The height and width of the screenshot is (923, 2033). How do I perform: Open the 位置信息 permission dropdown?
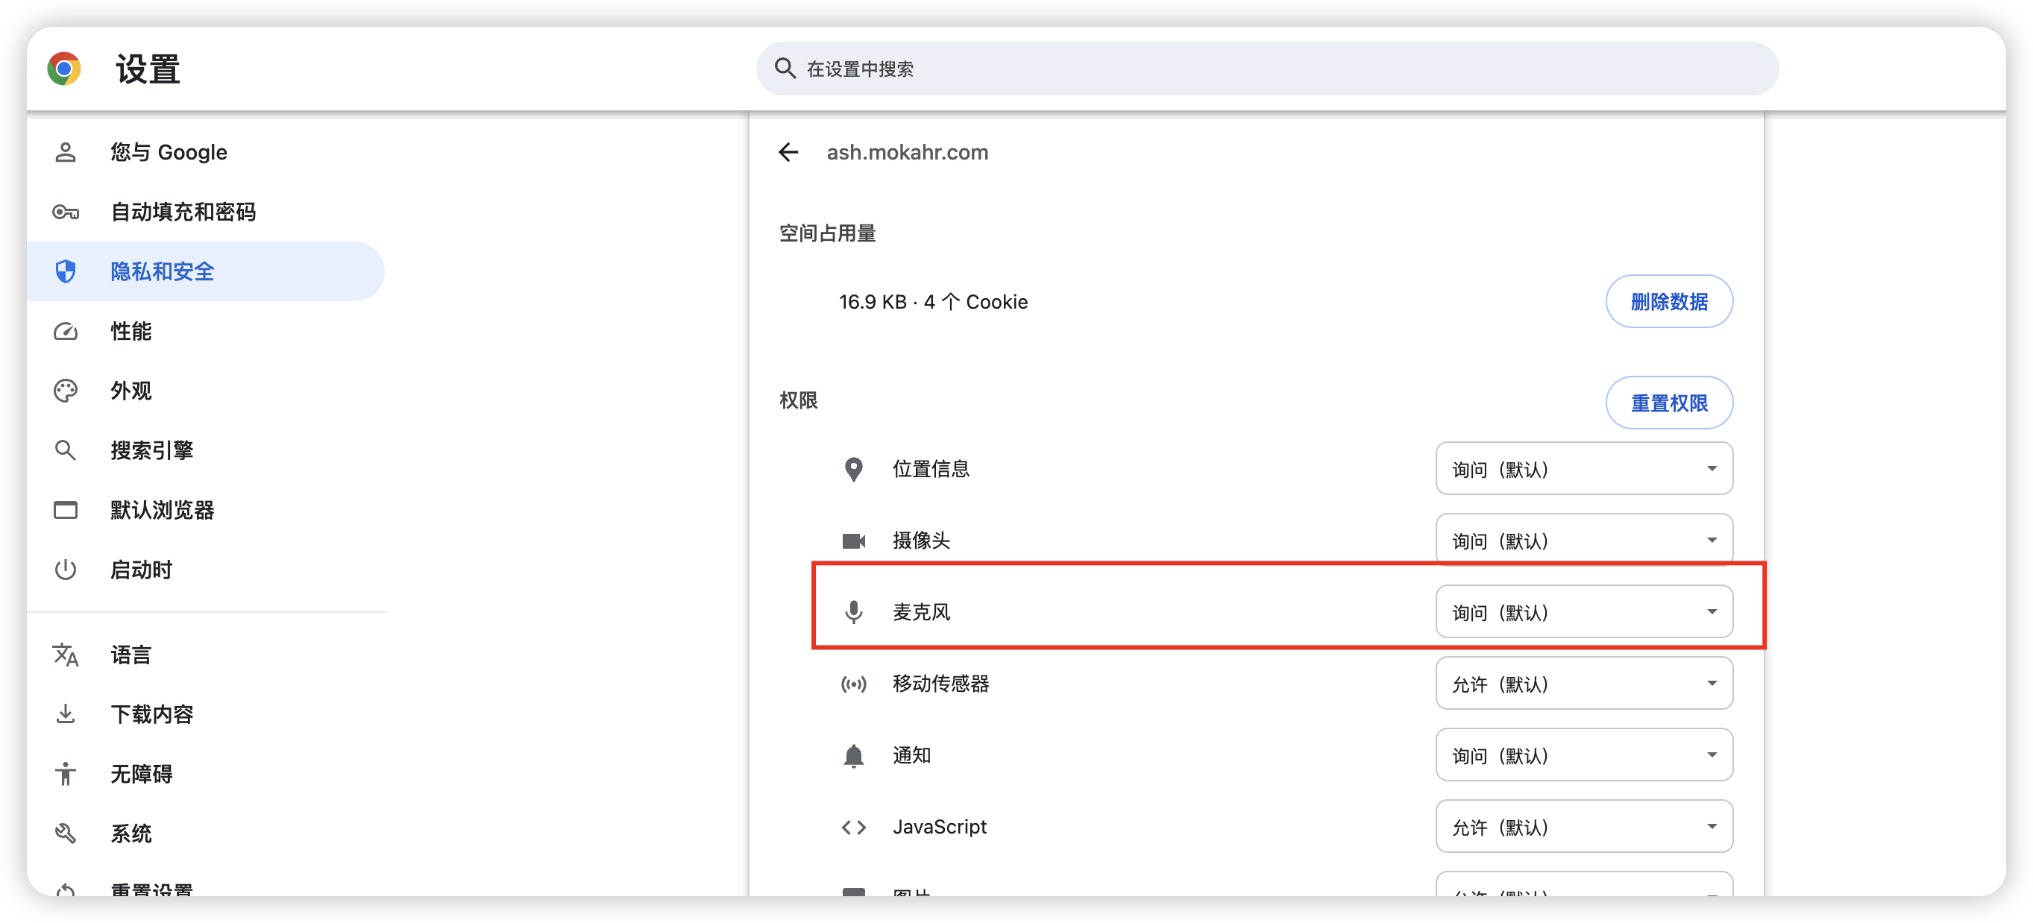1583,469
